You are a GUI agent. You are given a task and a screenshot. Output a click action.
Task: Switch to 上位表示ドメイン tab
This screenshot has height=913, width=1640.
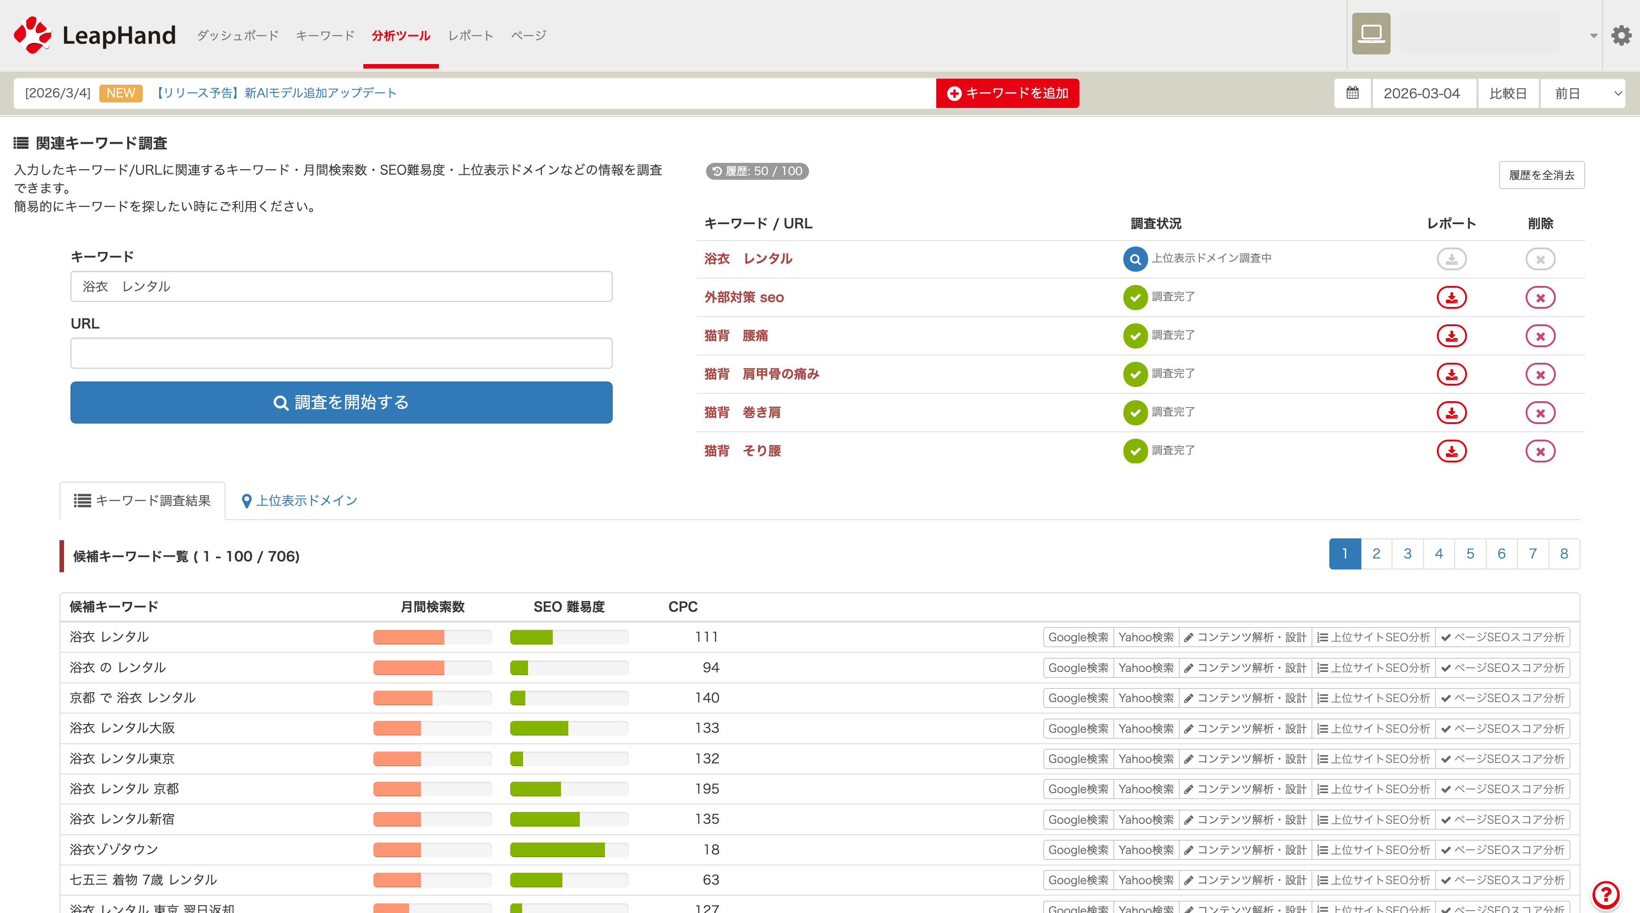[299, 501]
